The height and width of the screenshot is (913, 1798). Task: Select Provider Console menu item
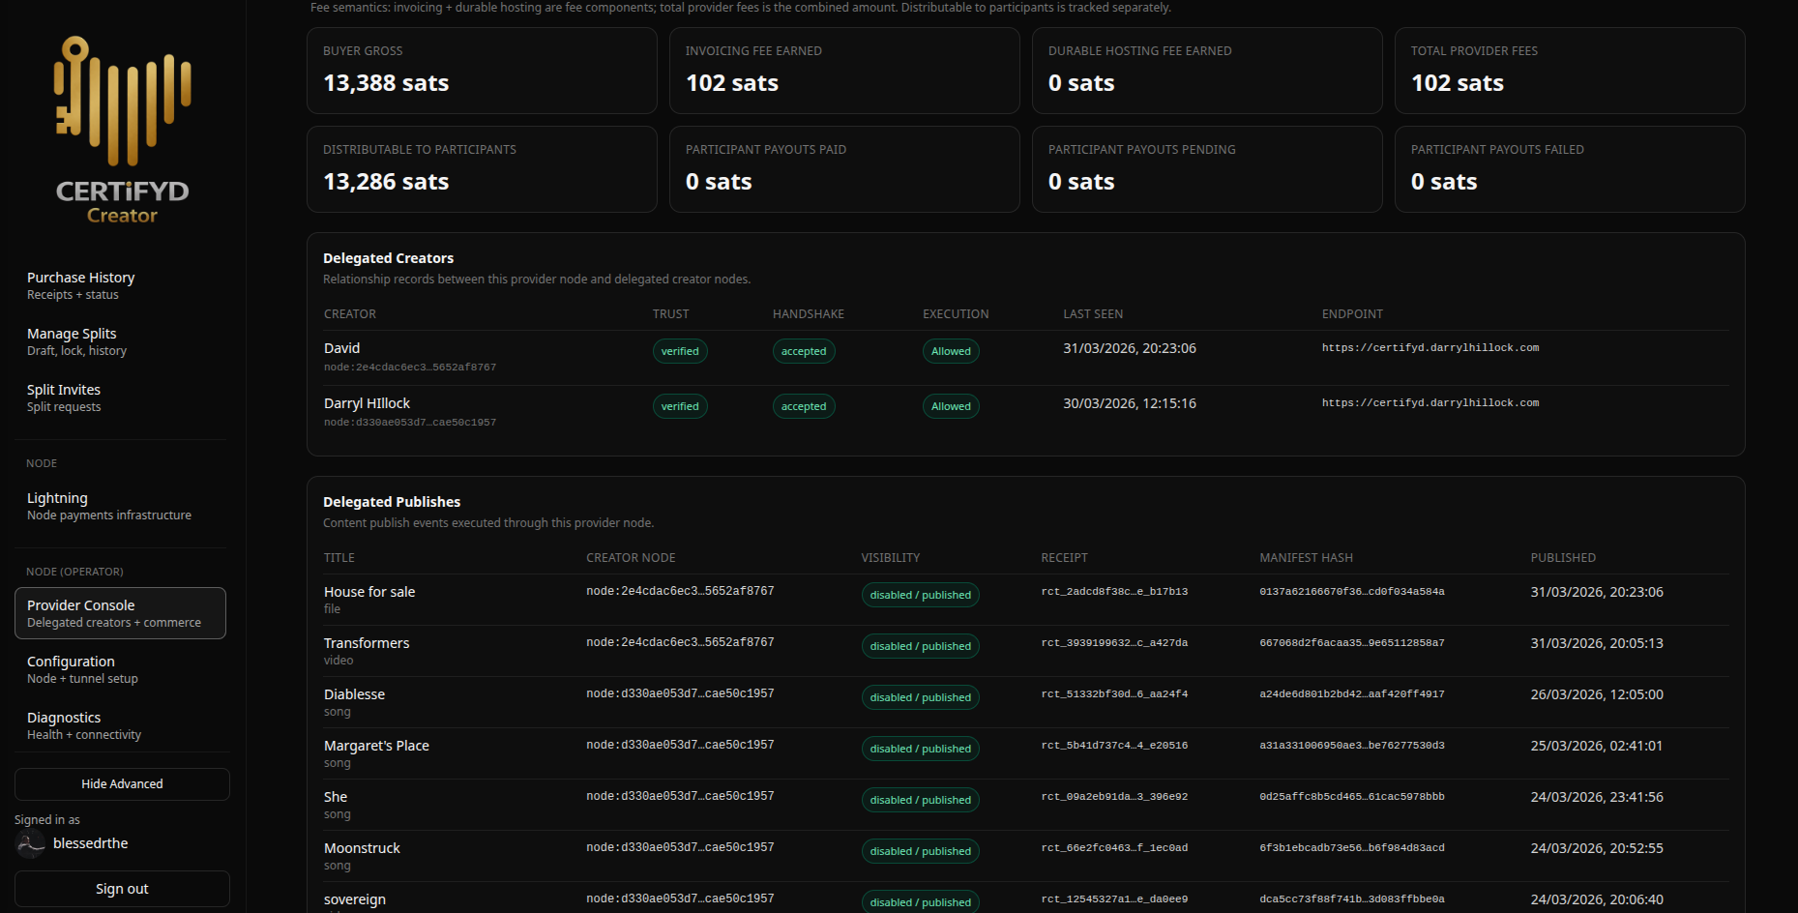tap(120, 613)
